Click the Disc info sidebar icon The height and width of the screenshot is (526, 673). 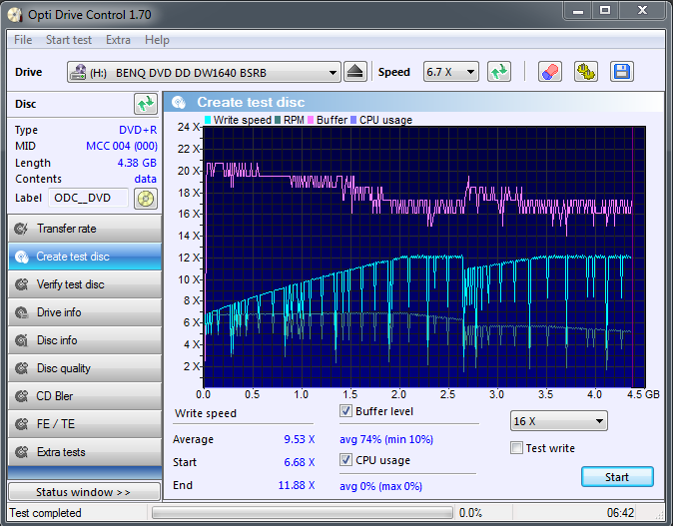point(21,340)
